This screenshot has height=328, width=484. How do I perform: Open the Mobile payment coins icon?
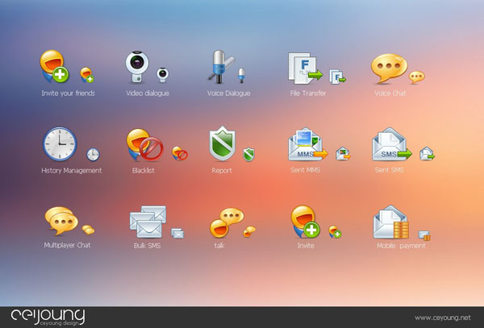point(390,222)
